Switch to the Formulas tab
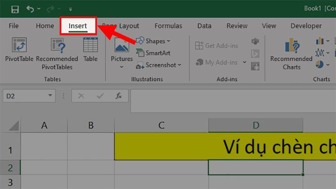This screenshot has width=336, height=189. coord(168,26)
